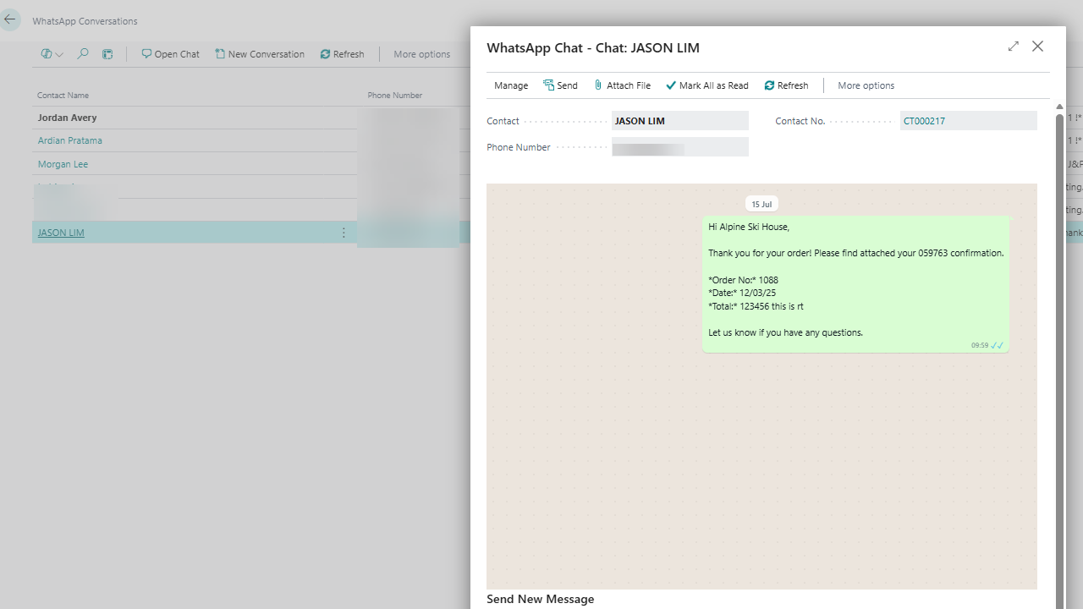Open More options in the chat dialog
The image size is (1083, 609).
[x=866, y=85]
